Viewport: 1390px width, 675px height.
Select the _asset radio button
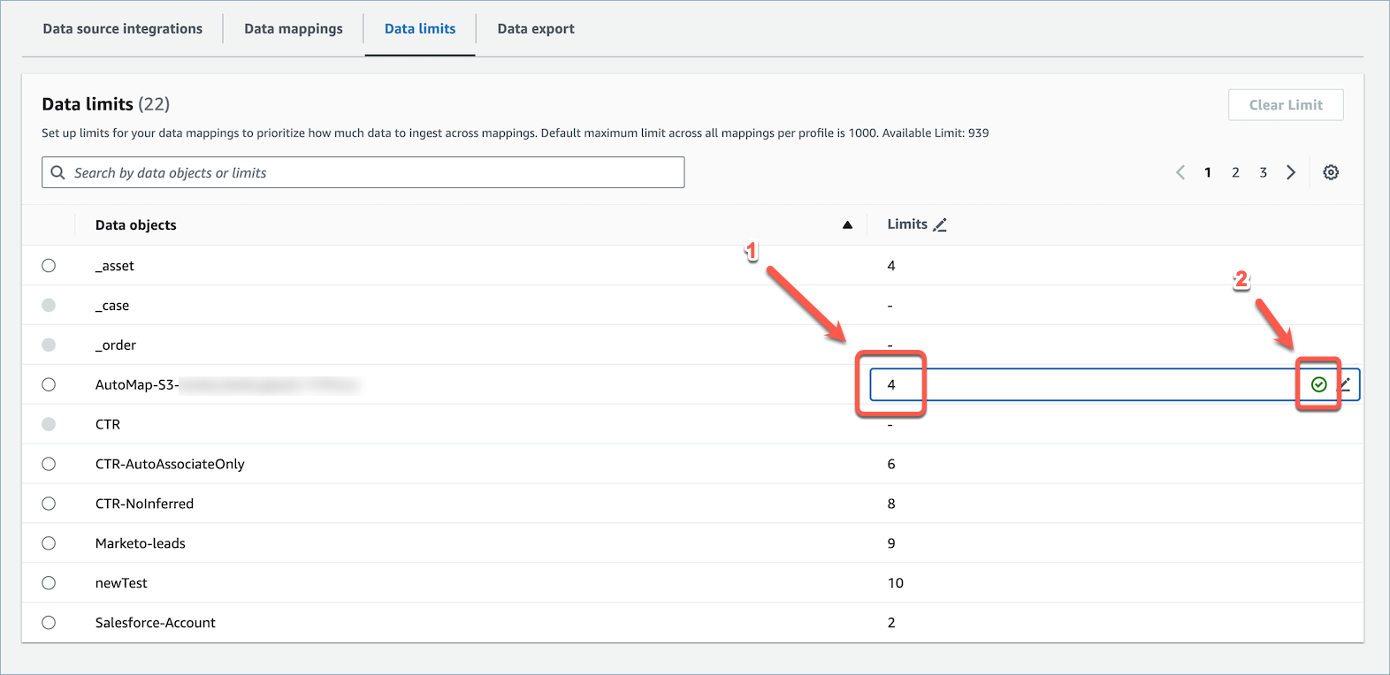49,266
